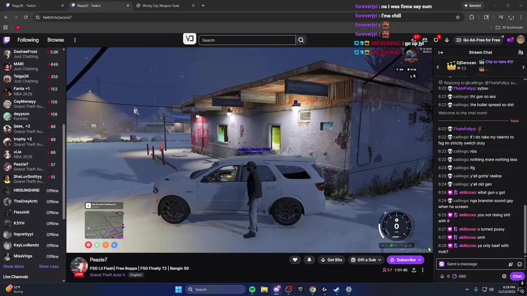The width and height of the screenshot is (527, 296).
Task: Open the Following menu item
Action: point(28,40)
